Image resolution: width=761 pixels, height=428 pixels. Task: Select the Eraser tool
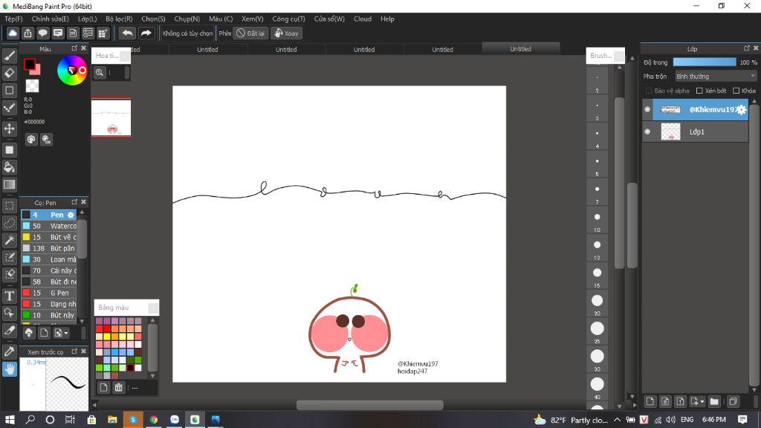coord(9,73)
